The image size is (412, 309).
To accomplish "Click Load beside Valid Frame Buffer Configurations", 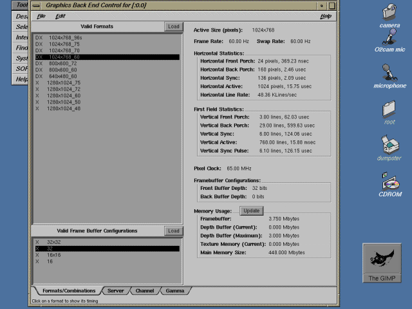I will point(173,231).
